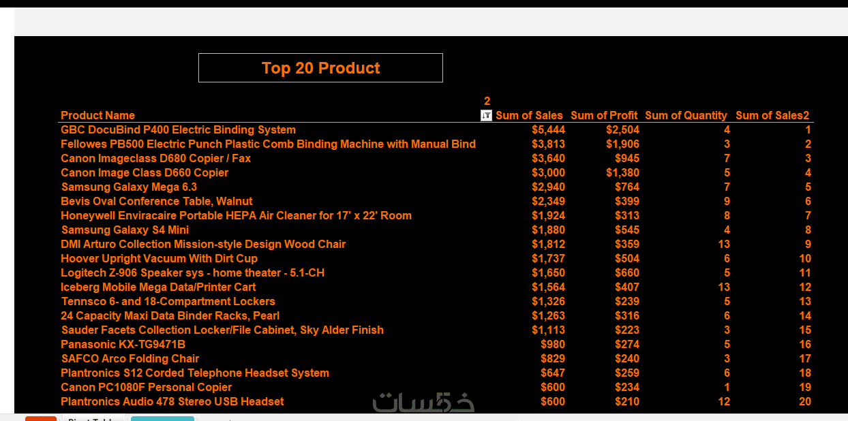The height and width of the screenshot is (421, 848).
Task: Click the Samsung Galaxy S4 Mini cell
Action: 125,230
